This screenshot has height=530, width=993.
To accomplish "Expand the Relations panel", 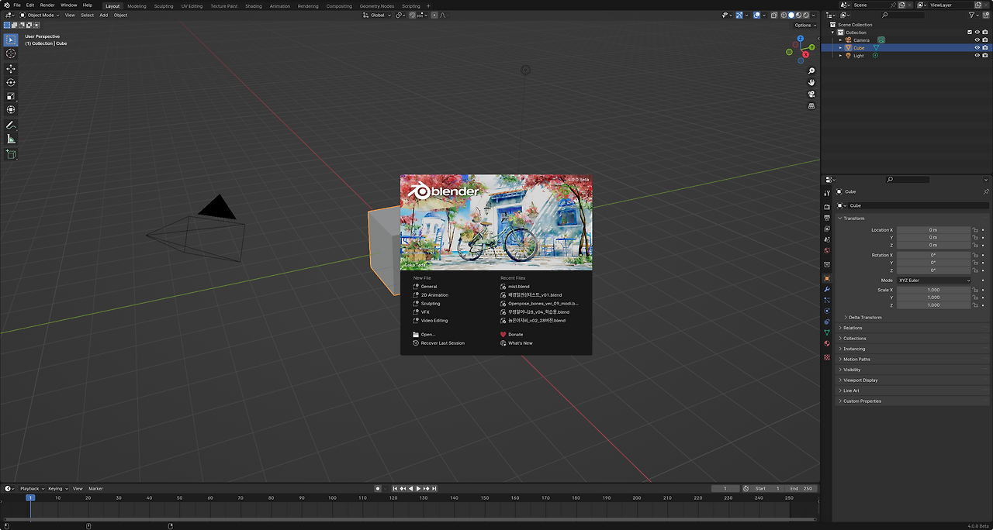I will point(853,328).
